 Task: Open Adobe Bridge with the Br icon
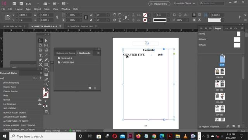14,3
